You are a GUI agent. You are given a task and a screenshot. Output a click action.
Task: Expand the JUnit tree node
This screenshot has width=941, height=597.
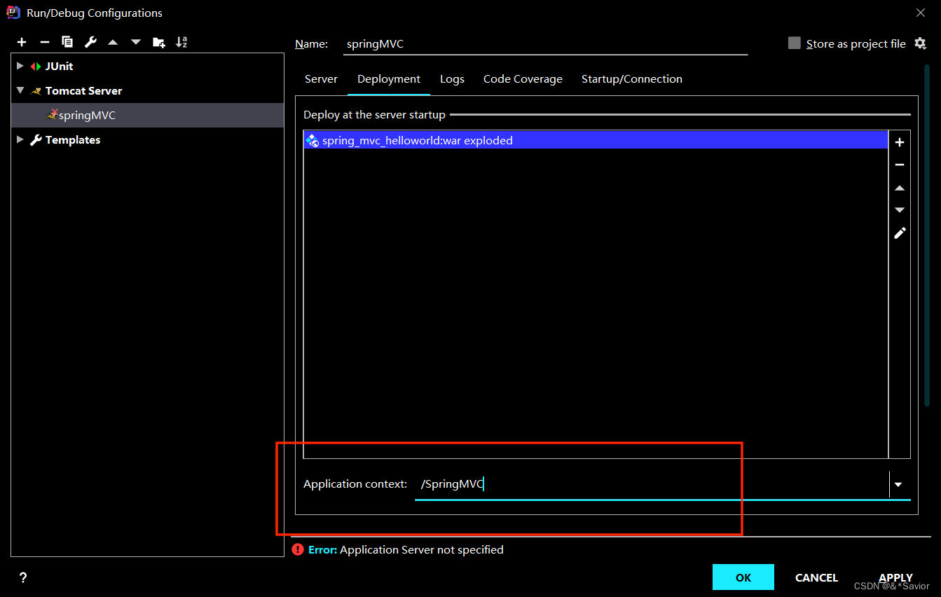[20, 66]
